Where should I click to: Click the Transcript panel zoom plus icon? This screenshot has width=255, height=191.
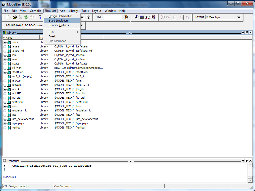click(243, 161)
